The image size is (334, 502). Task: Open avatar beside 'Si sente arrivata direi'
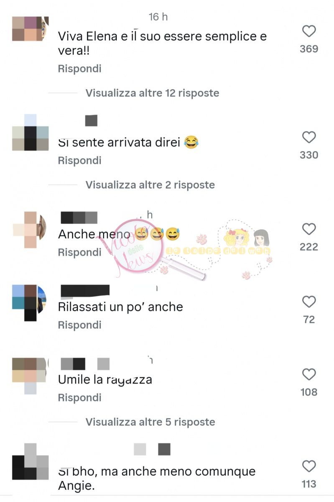[x=30, y=132]
